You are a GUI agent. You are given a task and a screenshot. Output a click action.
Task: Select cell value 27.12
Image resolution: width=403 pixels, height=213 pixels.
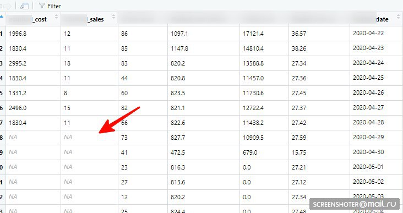pyautogui.click(x=299, y=183)
